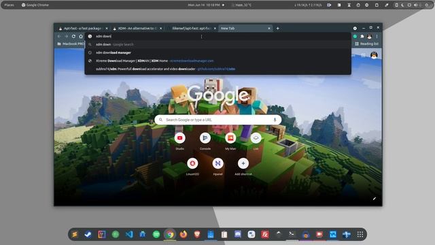This screenshot has height=245, width=435.
Task: Open the profile avatar in Chrome toolbar
Action: pyautogui.click(x=369, y=36)
